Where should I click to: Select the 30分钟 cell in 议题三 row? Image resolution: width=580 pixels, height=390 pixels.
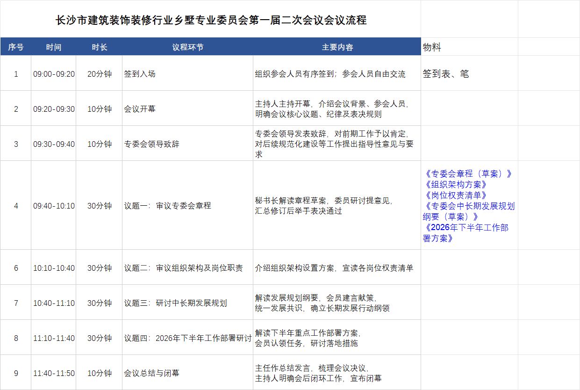[99, 303]
